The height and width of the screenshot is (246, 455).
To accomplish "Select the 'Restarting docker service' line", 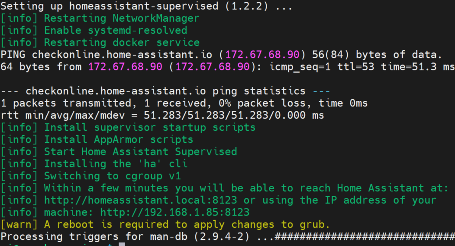I will pyautogui.click(x=100, y=42).
